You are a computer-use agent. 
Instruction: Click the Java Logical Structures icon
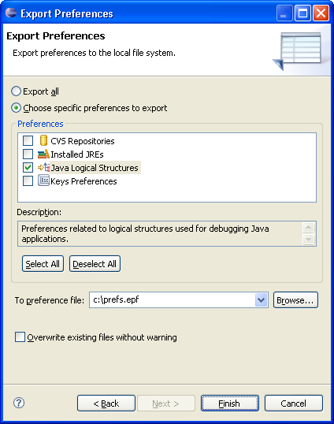44,167
